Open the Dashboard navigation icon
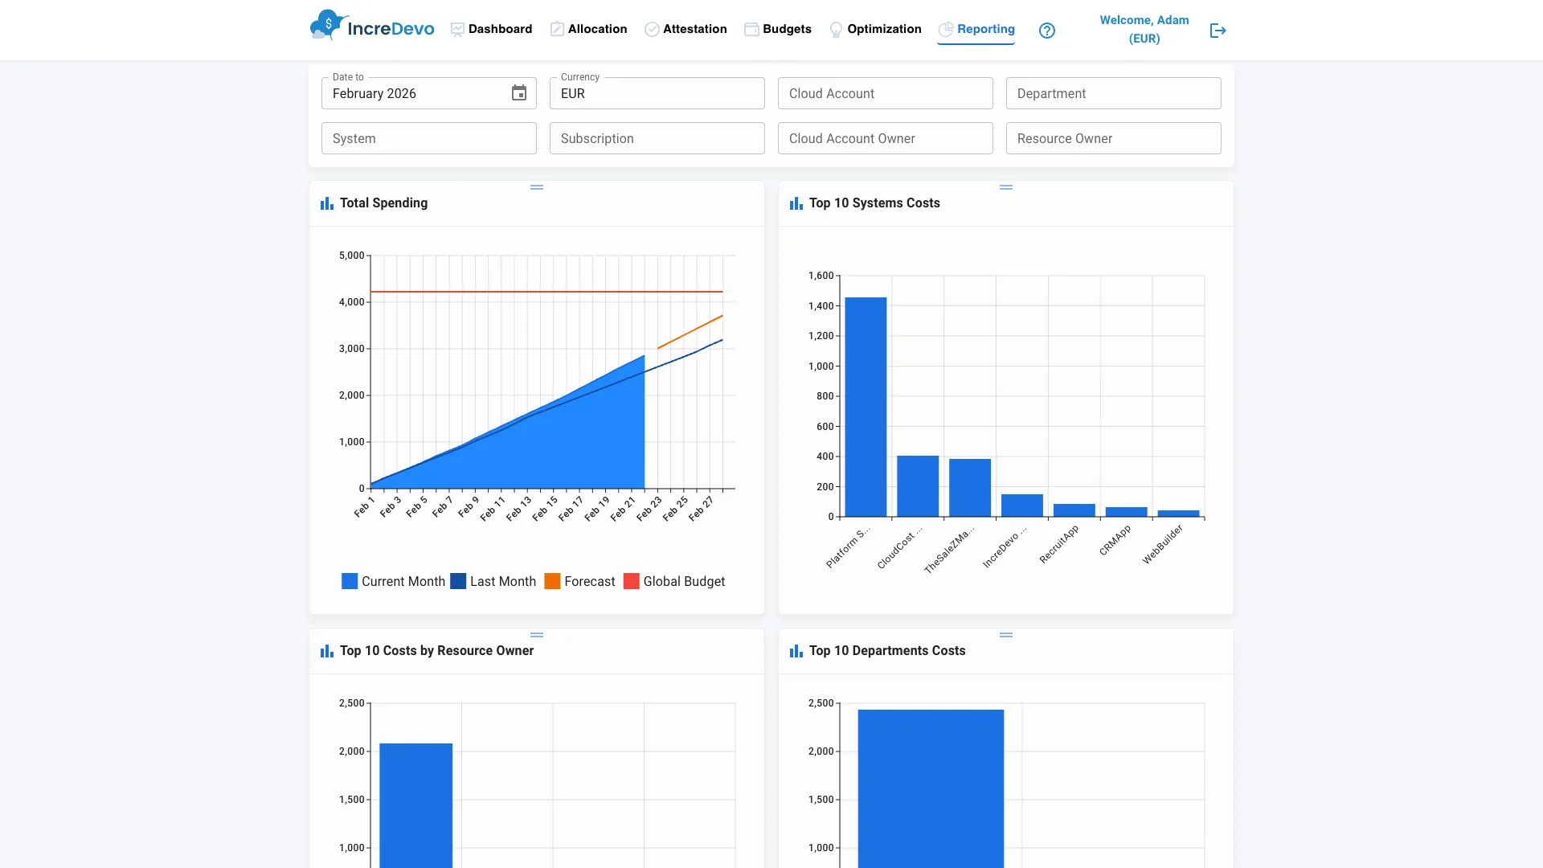Image resolution: width=1543 pixels, height=868 pixels. pos(456,30)
